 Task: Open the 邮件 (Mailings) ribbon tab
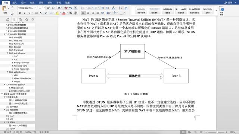click(x=50, y=3)
